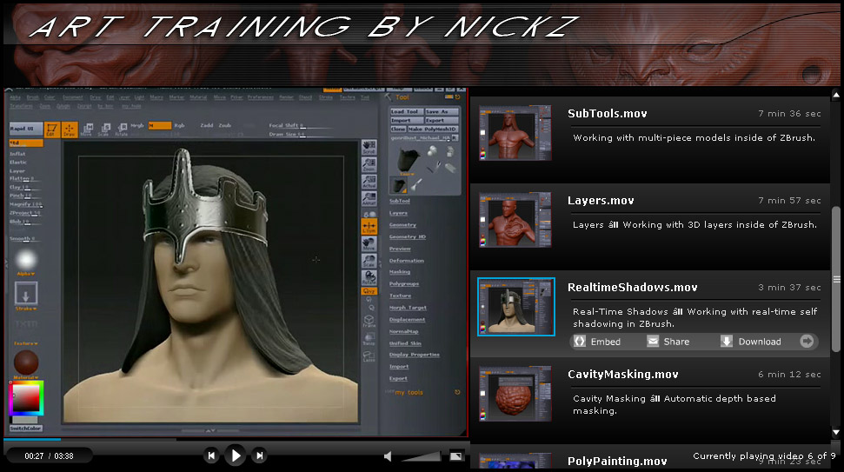This screenshot has width=844, height=472.
Task: Click the Scroll canvas icon
Action: [x=369, y=148]
